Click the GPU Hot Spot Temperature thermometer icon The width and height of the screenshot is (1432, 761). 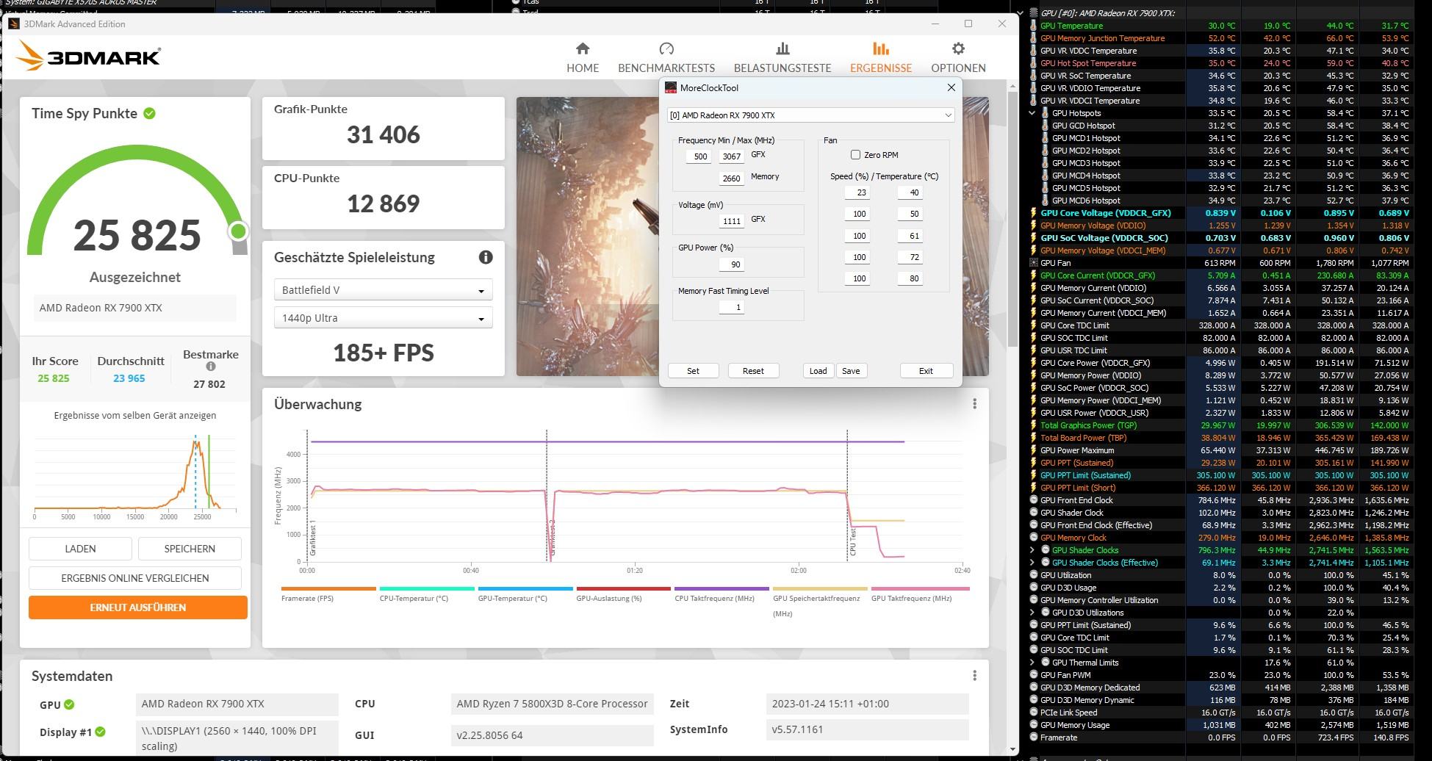click(1033, 63)
